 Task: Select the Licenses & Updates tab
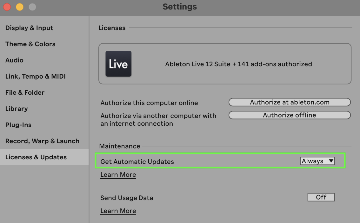[x=36, y=157]
